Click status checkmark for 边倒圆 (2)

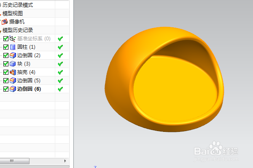tap(60, 55)
